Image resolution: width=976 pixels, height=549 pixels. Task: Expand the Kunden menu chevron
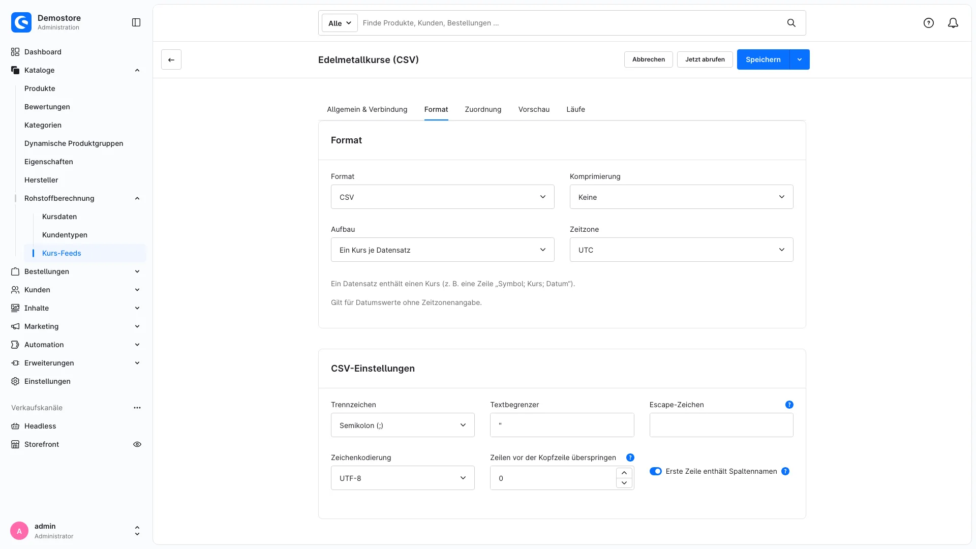tap(137, 290)
